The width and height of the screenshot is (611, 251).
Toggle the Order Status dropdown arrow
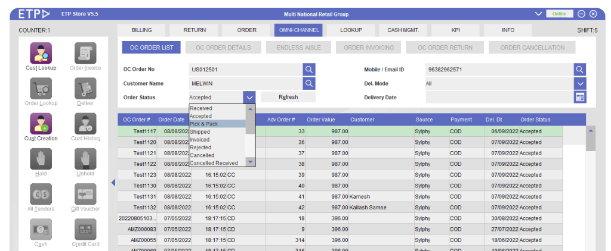click(249, 97)
